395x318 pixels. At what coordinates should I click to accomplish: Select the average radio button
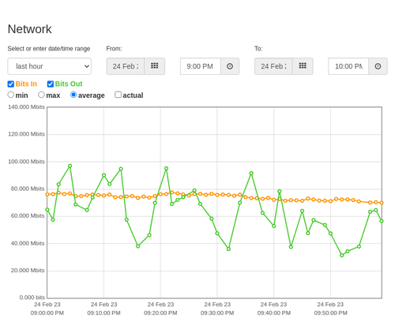click(73, 95)
